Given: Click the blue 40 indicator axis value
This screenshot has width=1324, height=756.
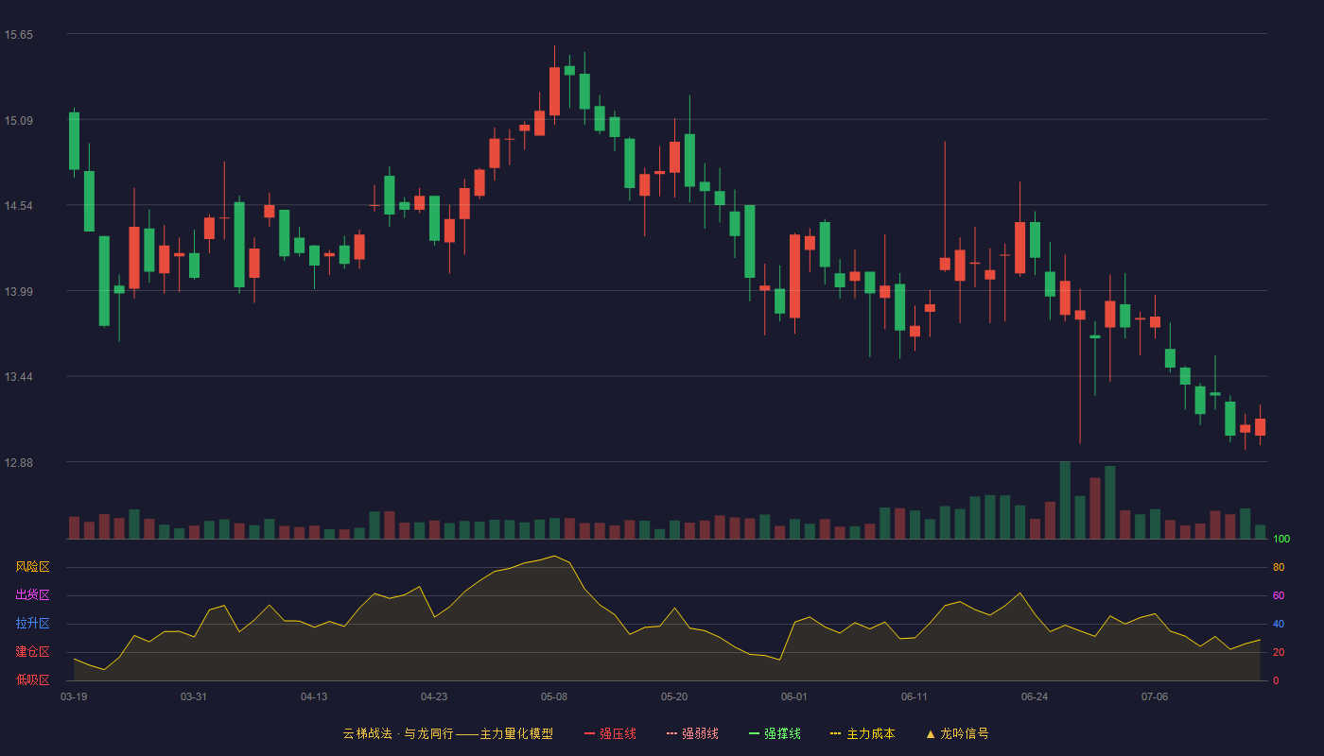Looking at the screenshot, I should (1279, 624).
